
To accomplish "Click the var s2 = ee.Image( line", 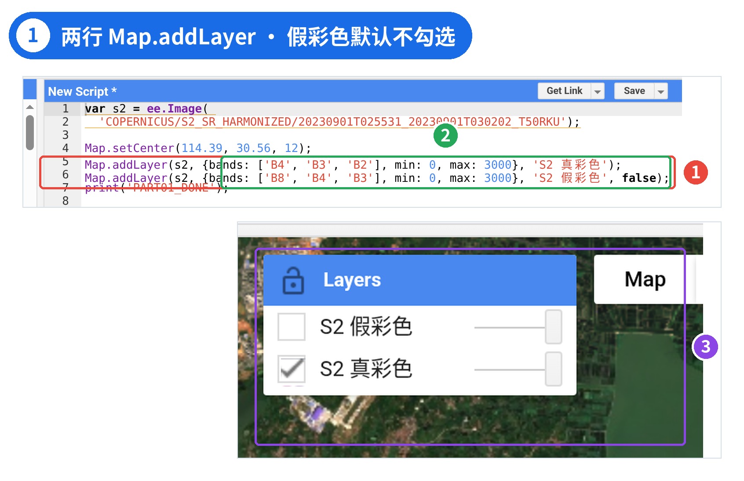I will 146,108.
